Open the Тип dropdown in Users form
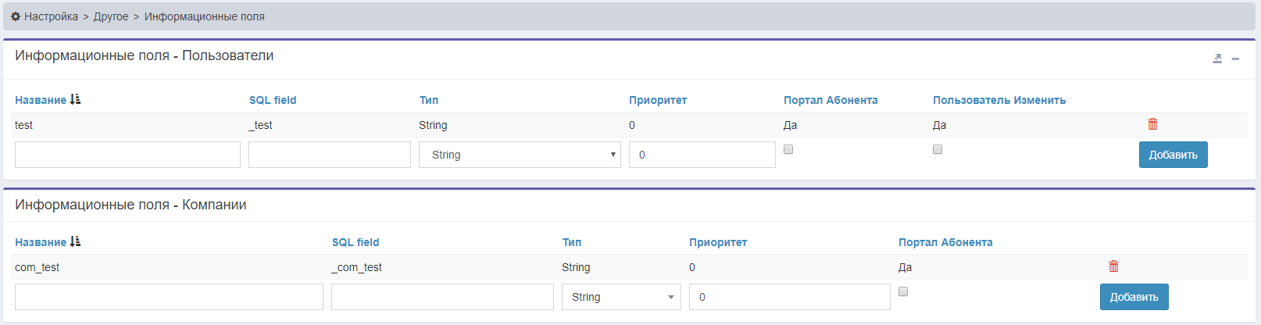Image resolution: width=1261 pixels, height=325 pixels. click(x=520, y=155)
